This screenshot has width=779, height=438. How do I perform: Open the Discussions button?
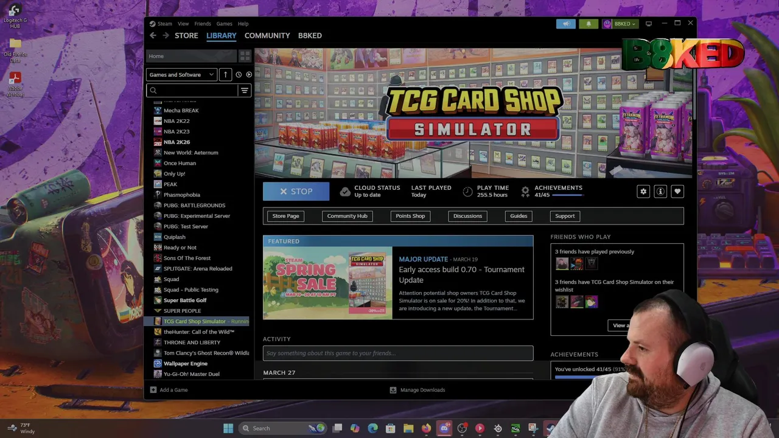point(467,216)
